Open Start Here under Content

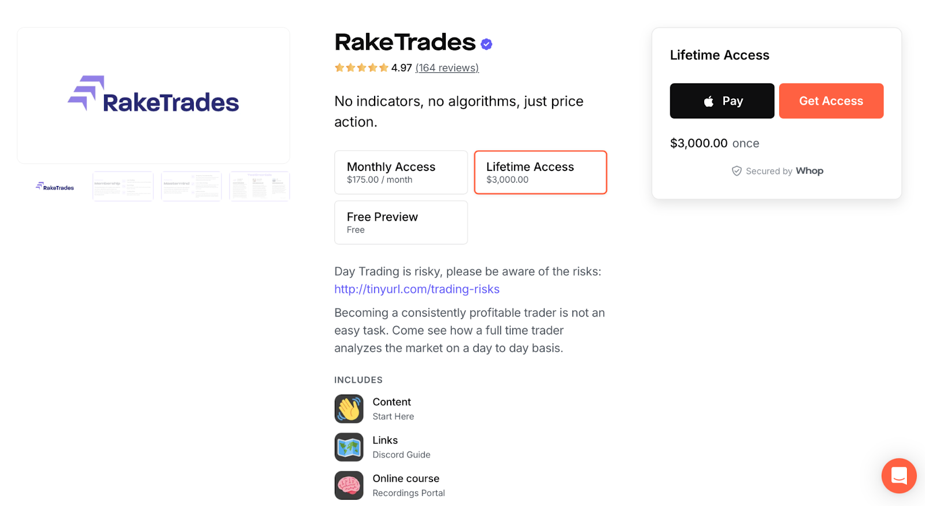[393, 416]
